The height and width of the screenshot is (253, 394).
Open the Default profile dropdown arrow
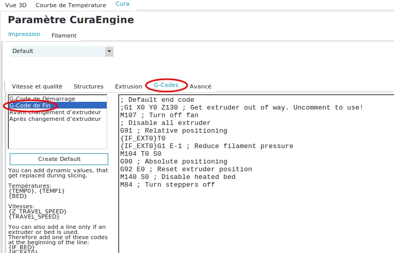tap(109, 51)
